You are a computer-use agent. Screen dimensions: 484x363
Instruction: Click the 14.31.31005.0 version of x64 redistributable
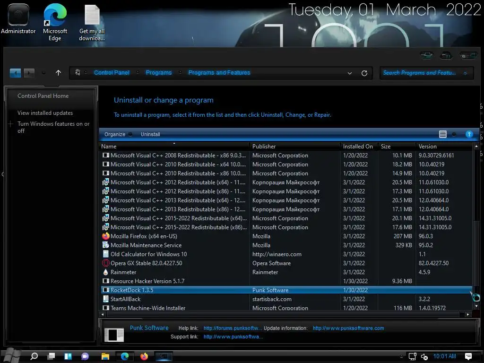click(435, 218)
